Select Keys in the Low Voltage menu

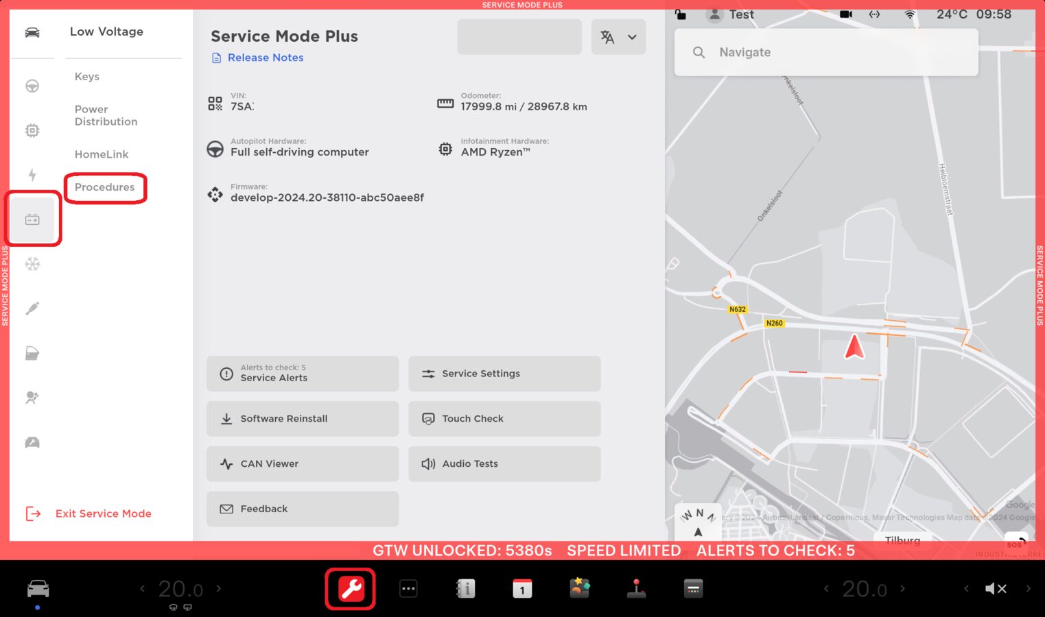87,76
